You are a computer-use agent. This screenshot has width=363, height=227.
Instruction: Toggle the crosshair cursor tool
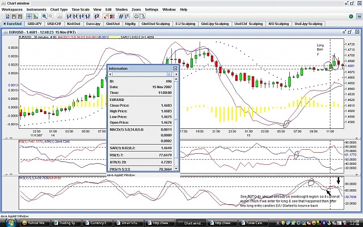[x=29, y=16]
